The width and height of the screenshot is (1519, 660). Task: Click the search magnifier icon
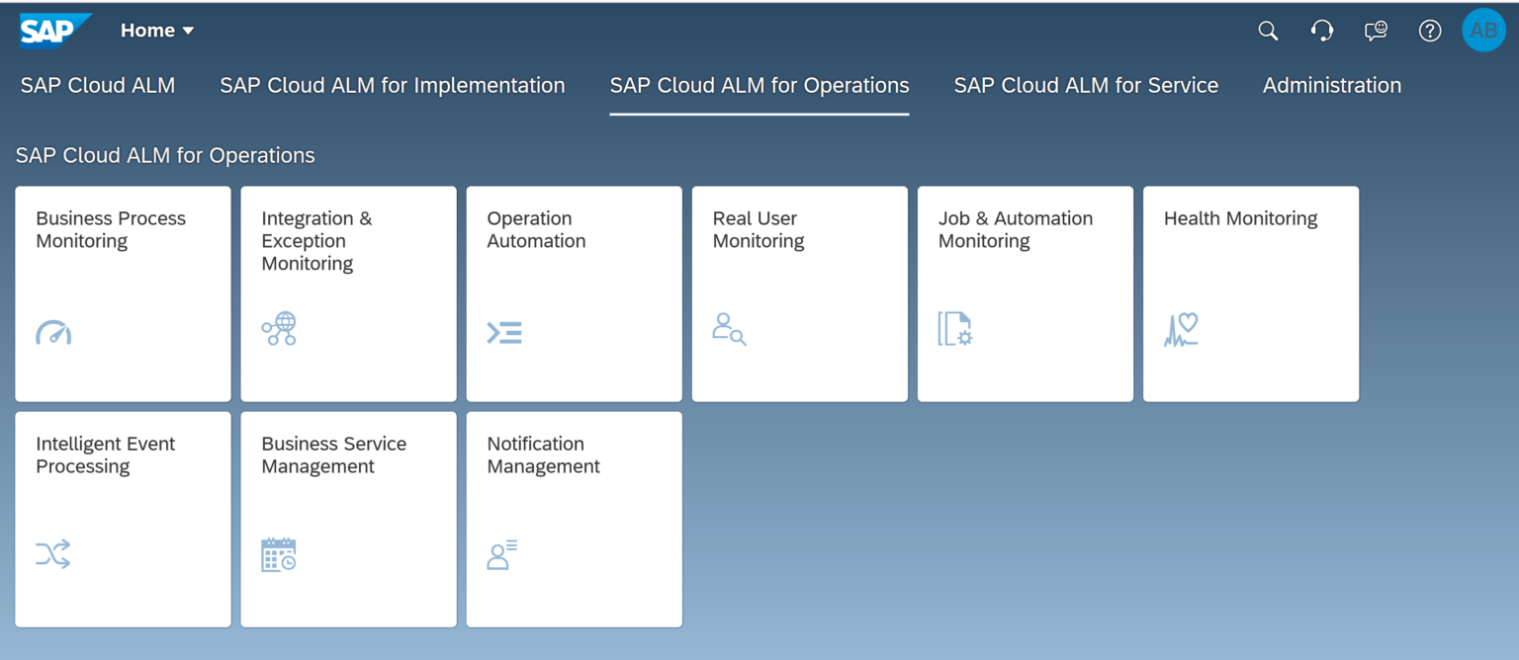coord(1268,31)
